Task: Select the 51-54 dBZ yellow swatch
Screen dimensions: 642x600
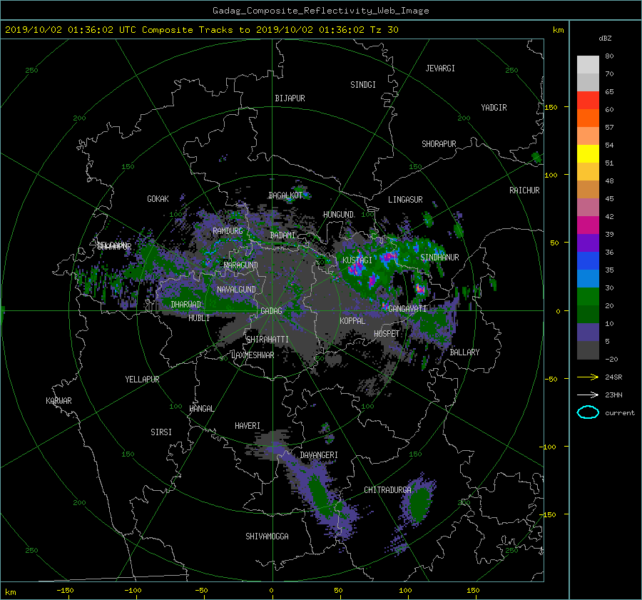Action: (x=588, y=154)
